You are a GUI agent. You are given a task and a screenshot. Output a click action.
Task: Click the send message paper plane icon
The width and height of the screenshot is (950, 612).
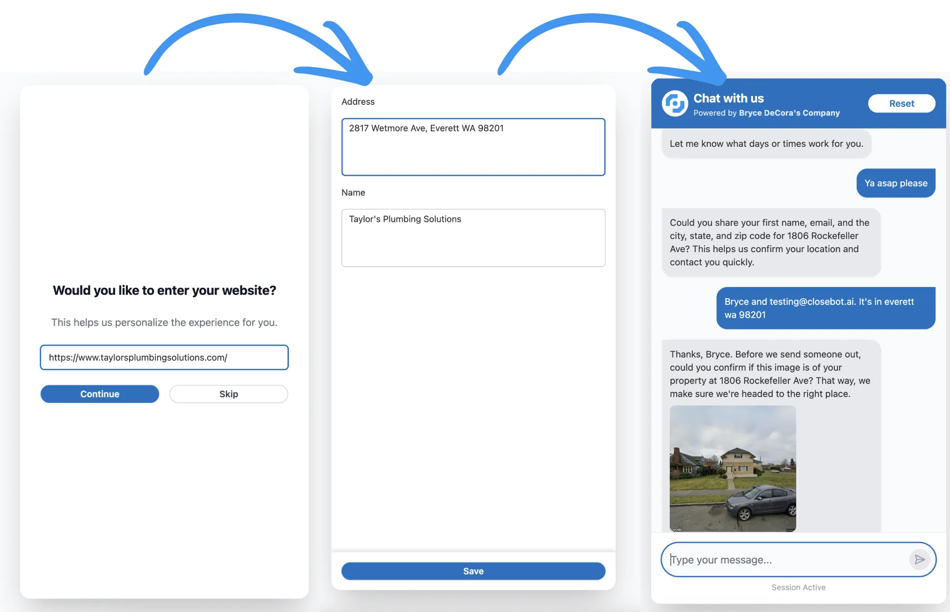919,559
